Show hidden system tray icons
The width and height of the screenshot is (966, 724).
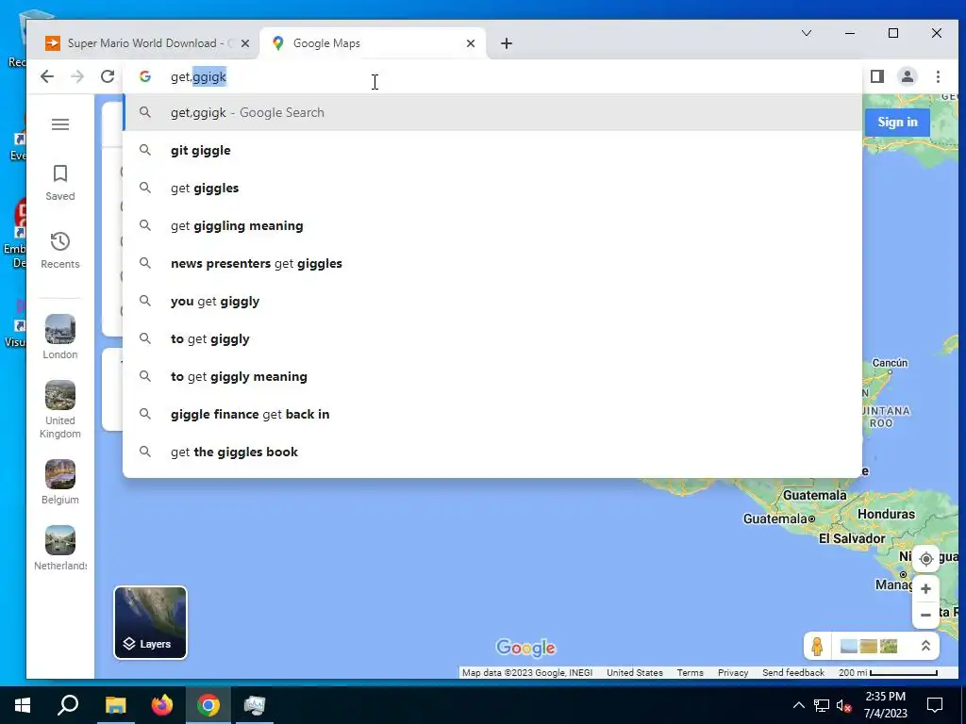(x=798, y=705)
